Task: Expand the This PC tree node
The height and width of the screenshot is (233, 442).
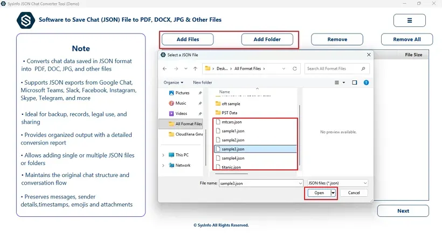Action: 163,155
